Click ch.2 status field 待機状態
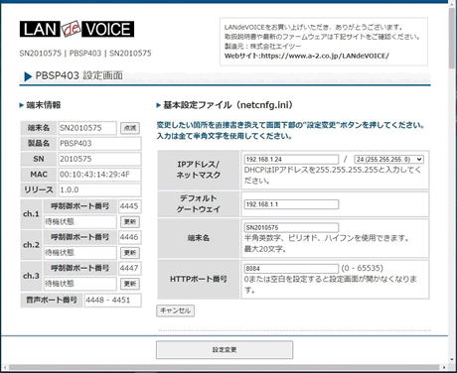 coord(80,253)
